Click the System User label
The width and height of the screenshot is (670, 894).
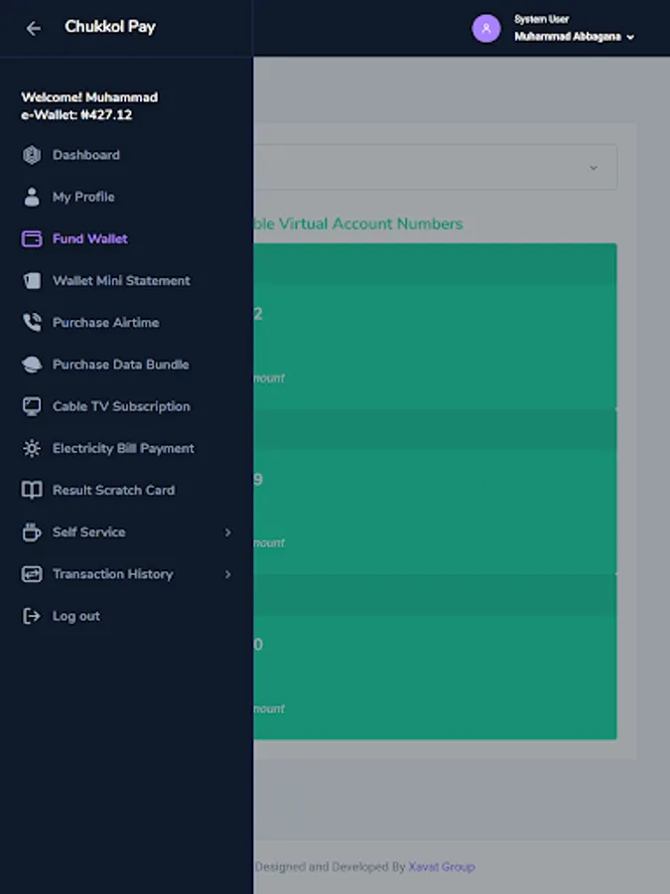pos(541,20)
